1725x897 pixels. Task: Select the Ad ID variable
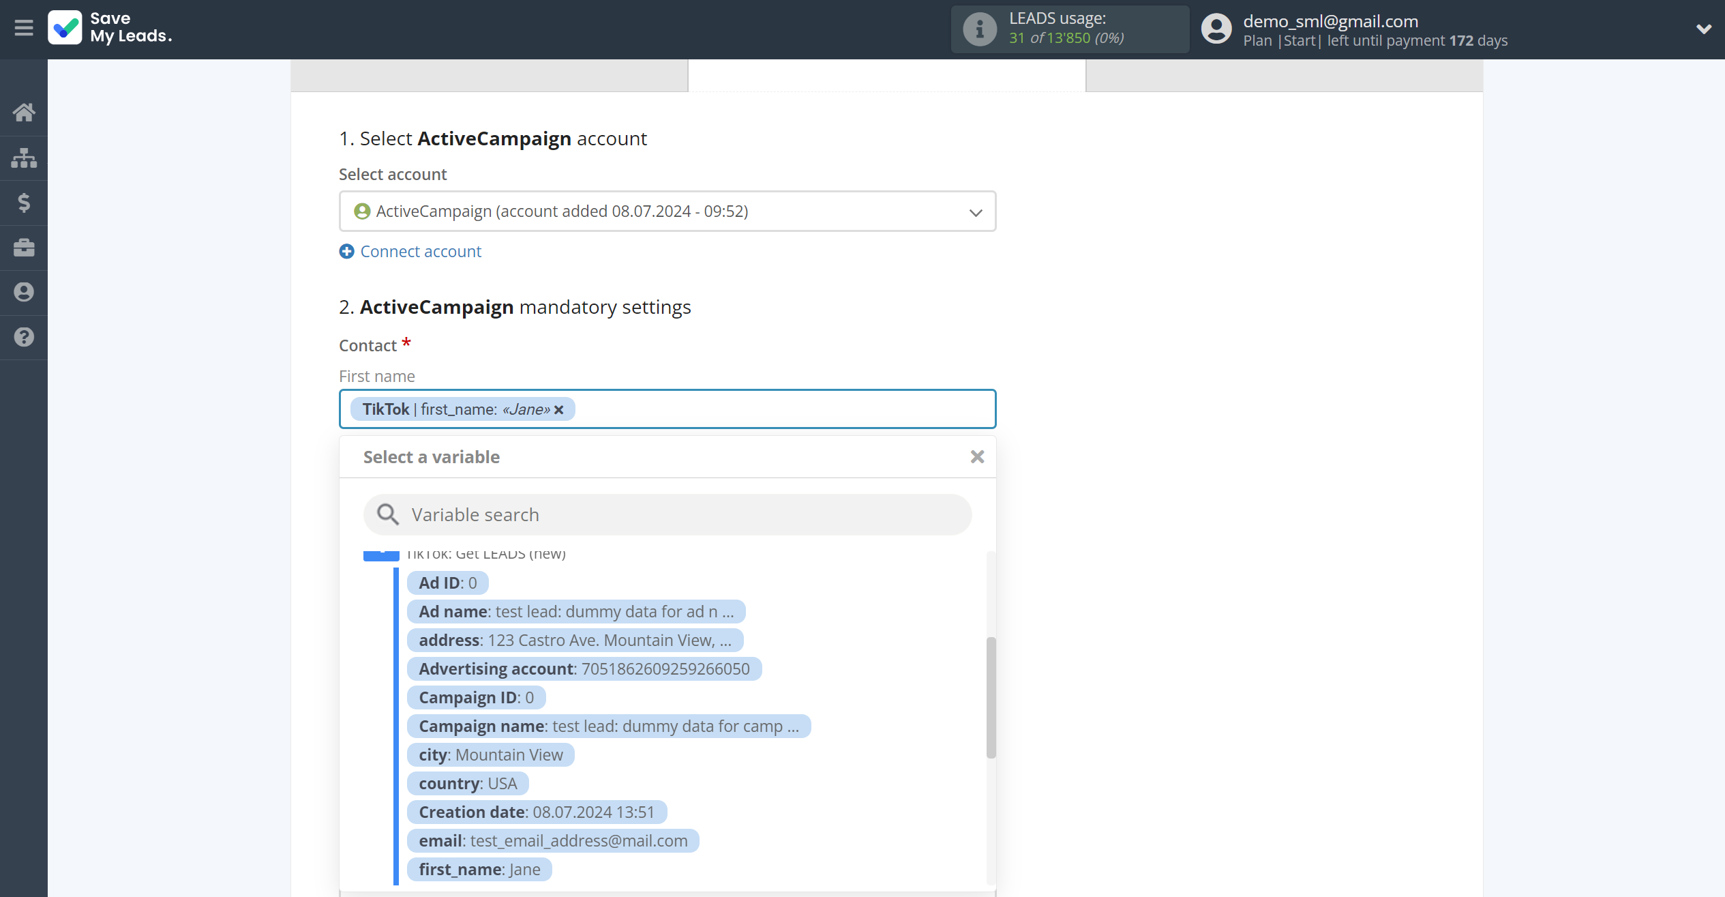pyautogui.click(x=448, y=583)
